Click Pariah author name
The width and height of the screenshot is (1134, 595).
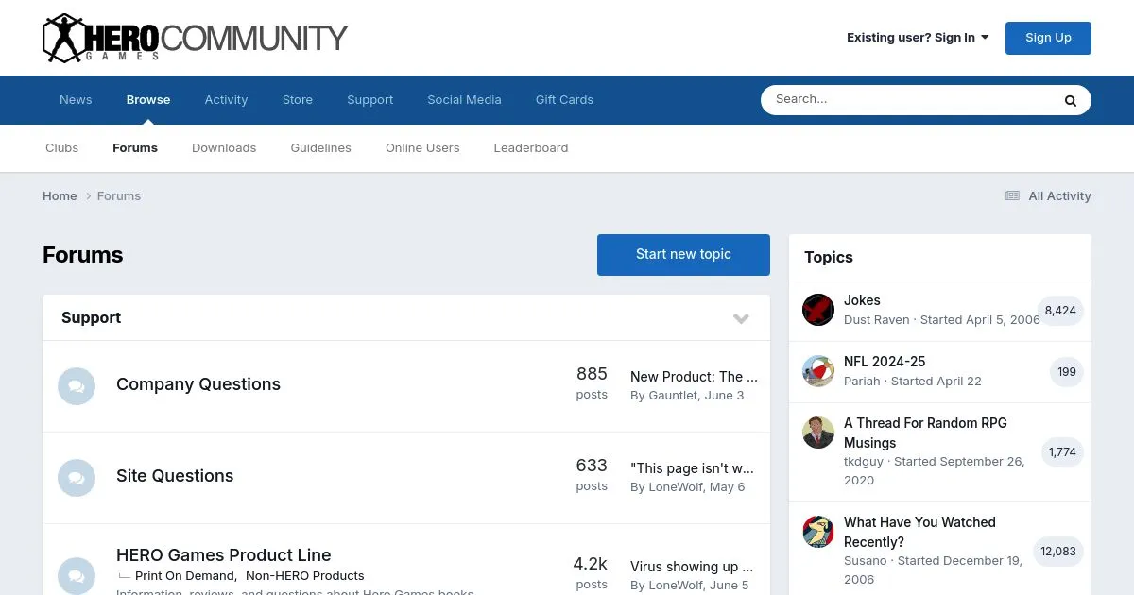coord(862,381)
